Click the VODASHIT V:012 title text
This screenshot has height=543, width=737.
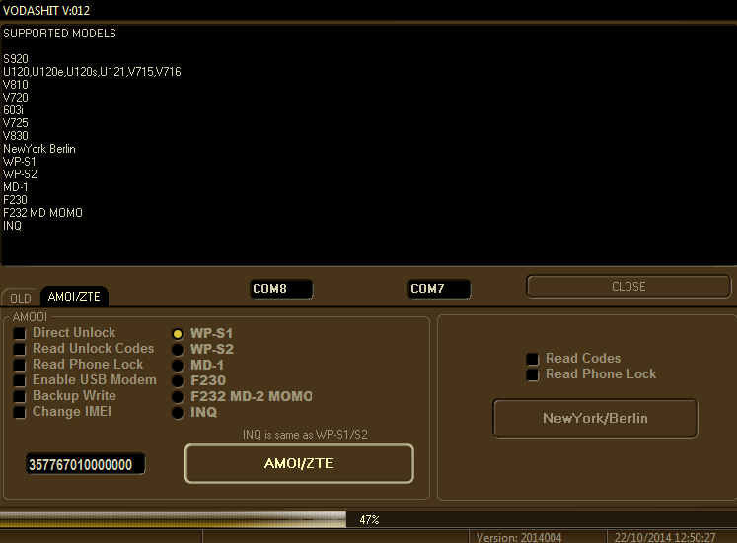tap(46, 10)
